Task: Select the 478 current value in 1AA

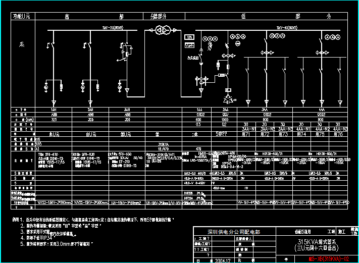Action: tap(198, 149)
